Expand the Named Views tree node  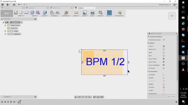click(x=5, y=25)
